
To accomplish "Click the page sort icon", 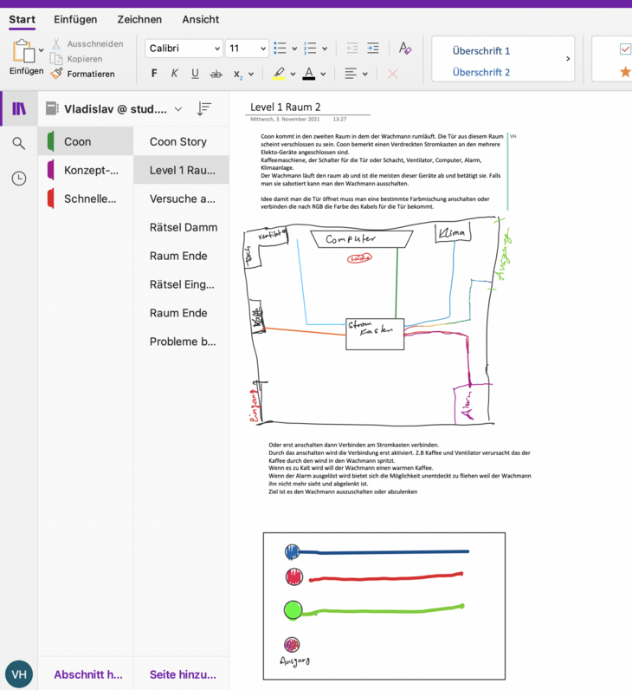I will pos(203,109).
